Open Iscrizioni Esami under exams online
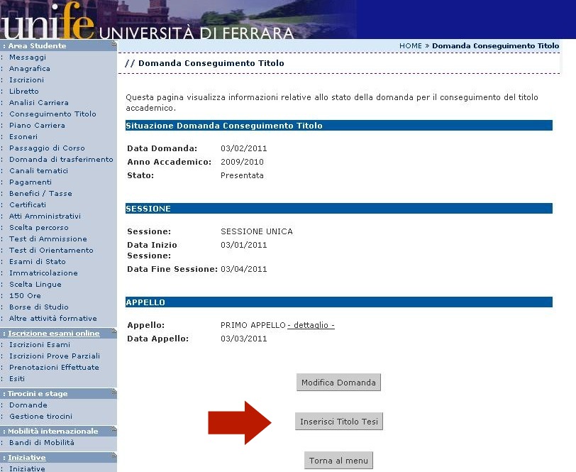576x472 pixels. click(x=40, y=345)
